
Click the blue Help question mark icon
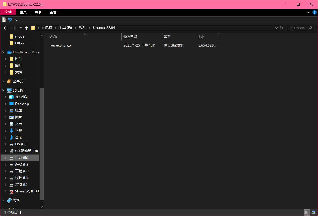[x=314, y=12]
